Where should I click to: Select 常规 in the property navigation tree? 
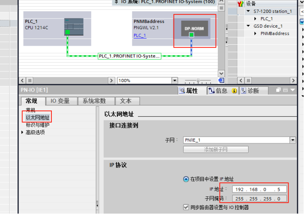[31, 110]
